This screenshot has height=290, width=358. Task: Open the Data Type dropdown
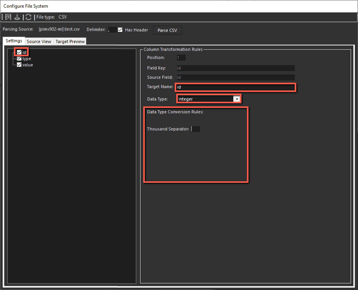coord(237,98)
